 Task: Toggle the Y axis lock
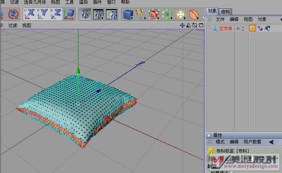pyautogui.click(x=42, y=14)
